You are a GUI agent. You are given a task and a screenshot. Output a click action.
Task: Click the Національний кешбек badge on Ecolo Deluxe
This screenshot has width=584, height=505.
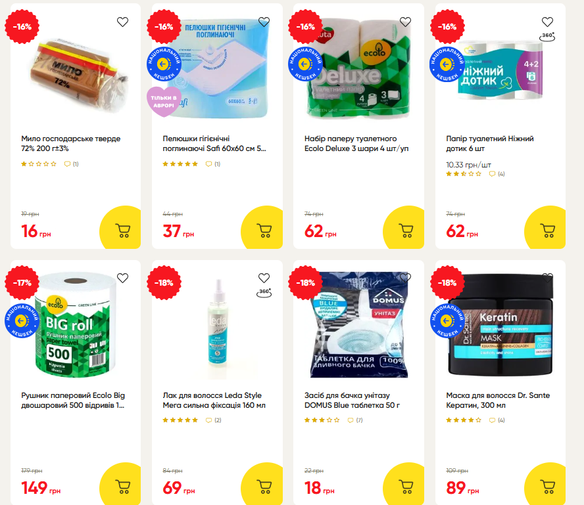pos(305,64)
